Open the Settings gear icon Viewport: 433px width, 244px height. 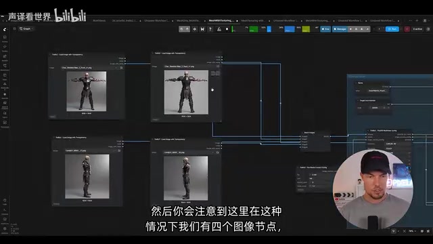click(x=5, y=230)
